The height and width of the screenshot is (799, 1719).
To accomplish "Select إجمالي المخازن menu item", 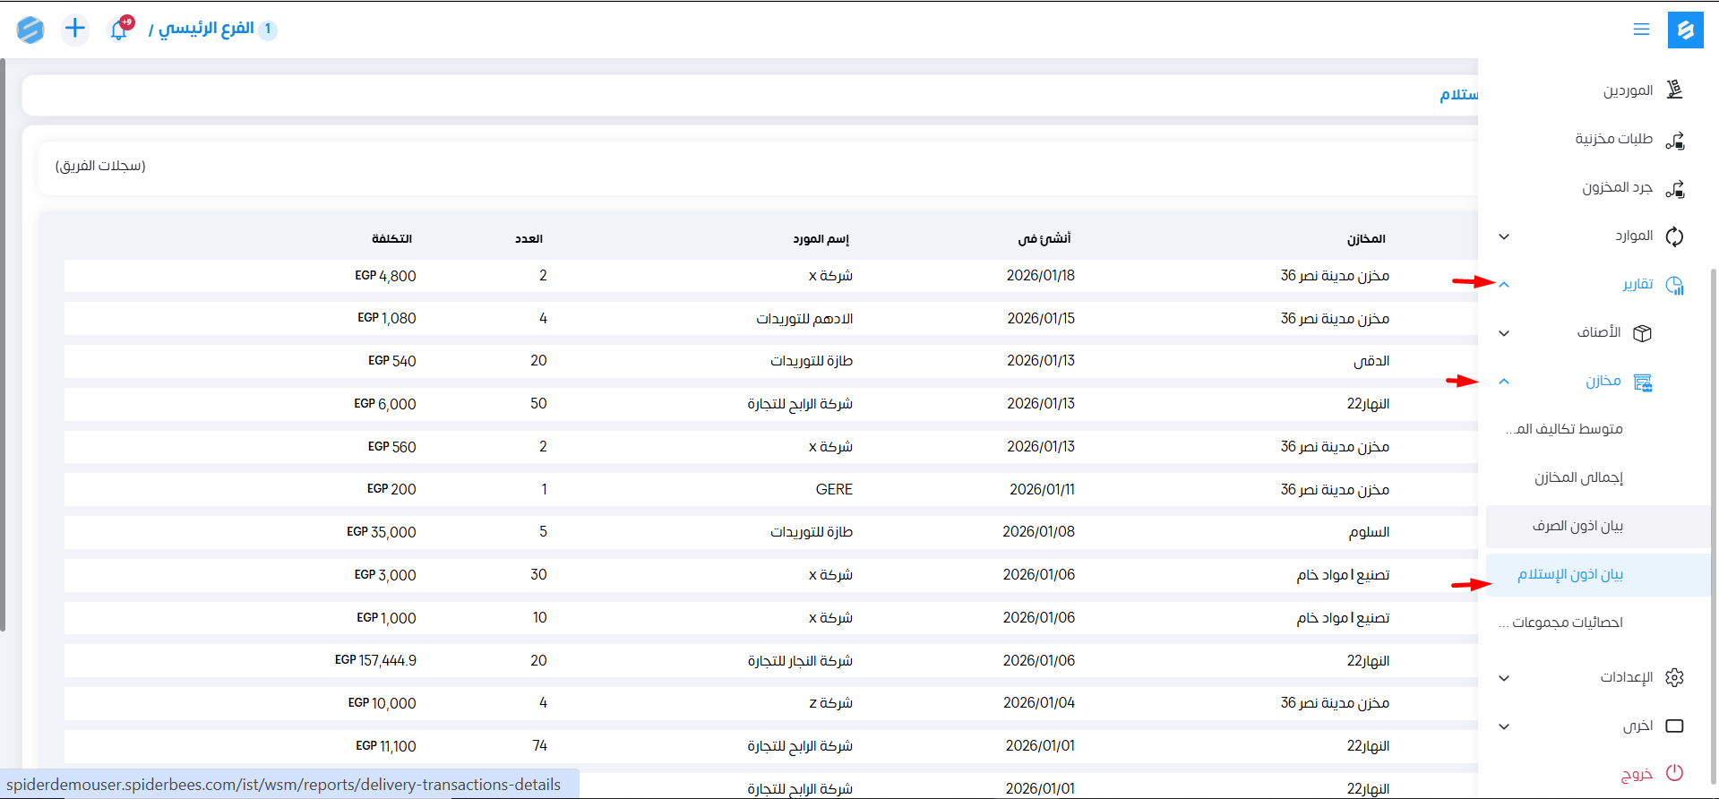I will coord(1578,477).
